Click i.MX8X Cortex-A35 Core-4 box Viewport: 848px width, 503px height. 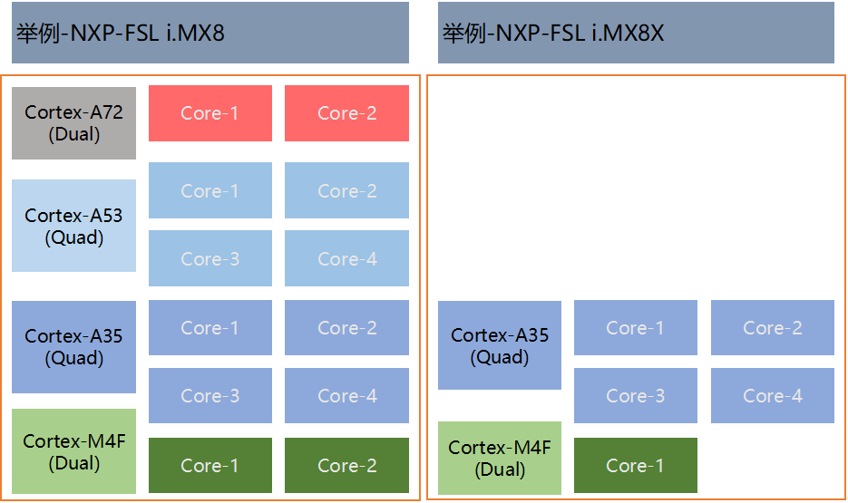point(773,395)
